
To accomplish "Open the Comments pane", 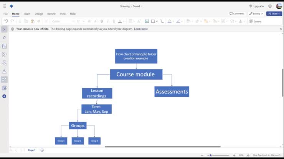I will [237, 14].
